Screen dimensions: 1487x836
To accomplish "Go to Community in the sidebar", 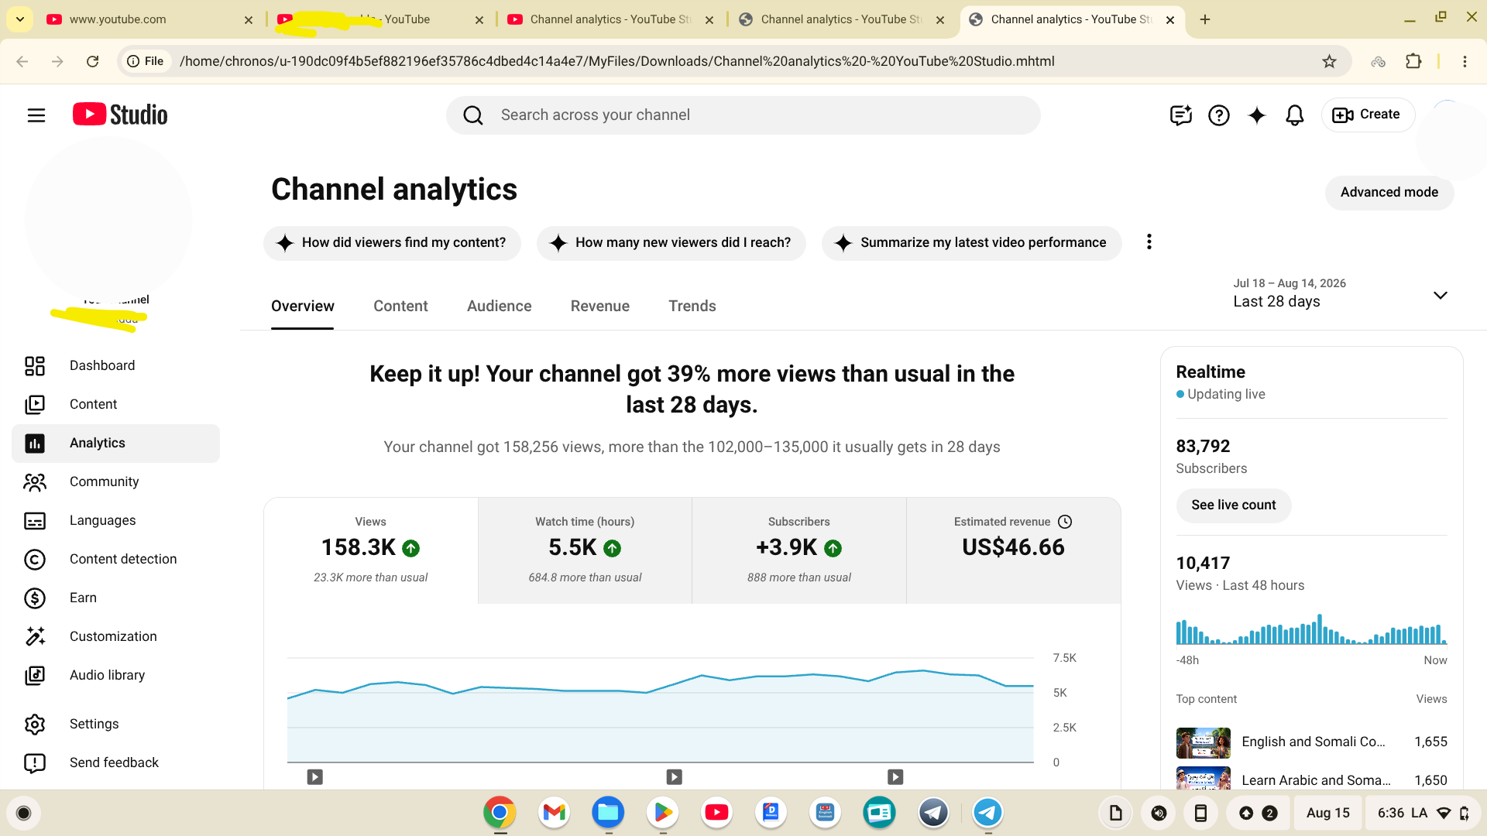I will [x=116, y=481].
